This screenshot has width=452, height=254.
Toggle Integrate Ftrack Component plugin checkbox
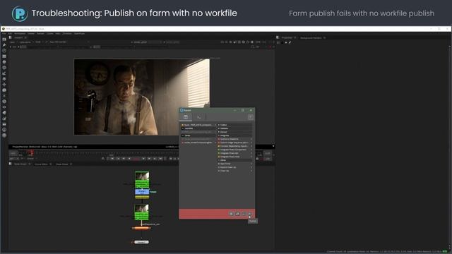tap(219, 150)
